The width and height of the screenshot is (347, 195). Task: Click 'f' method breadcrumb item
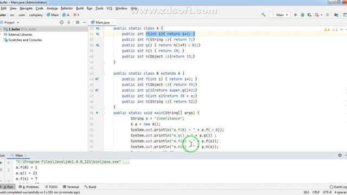pos(76,15)
